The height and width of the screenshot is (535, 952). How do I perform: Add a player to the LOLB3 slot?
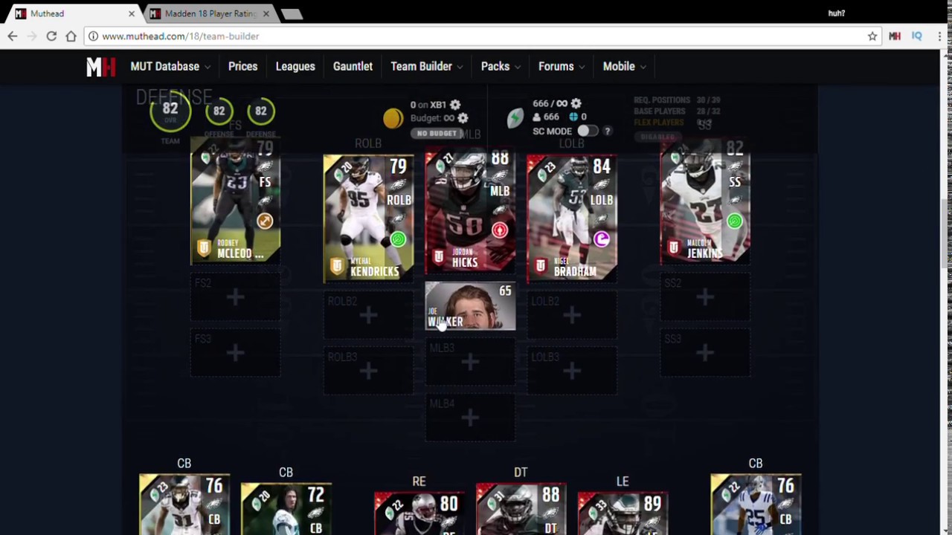point(571,372)
